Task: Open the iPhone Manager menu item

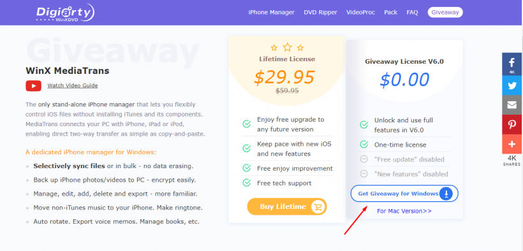Action: [272, 12]
